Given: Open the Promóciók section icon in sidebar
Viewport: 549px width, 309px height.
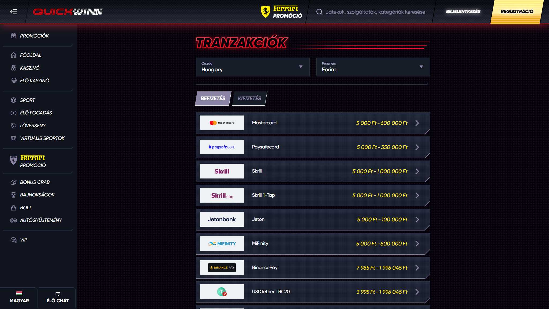Looking at the screenshot, I should pyautogui.click(x=14, y=35).
